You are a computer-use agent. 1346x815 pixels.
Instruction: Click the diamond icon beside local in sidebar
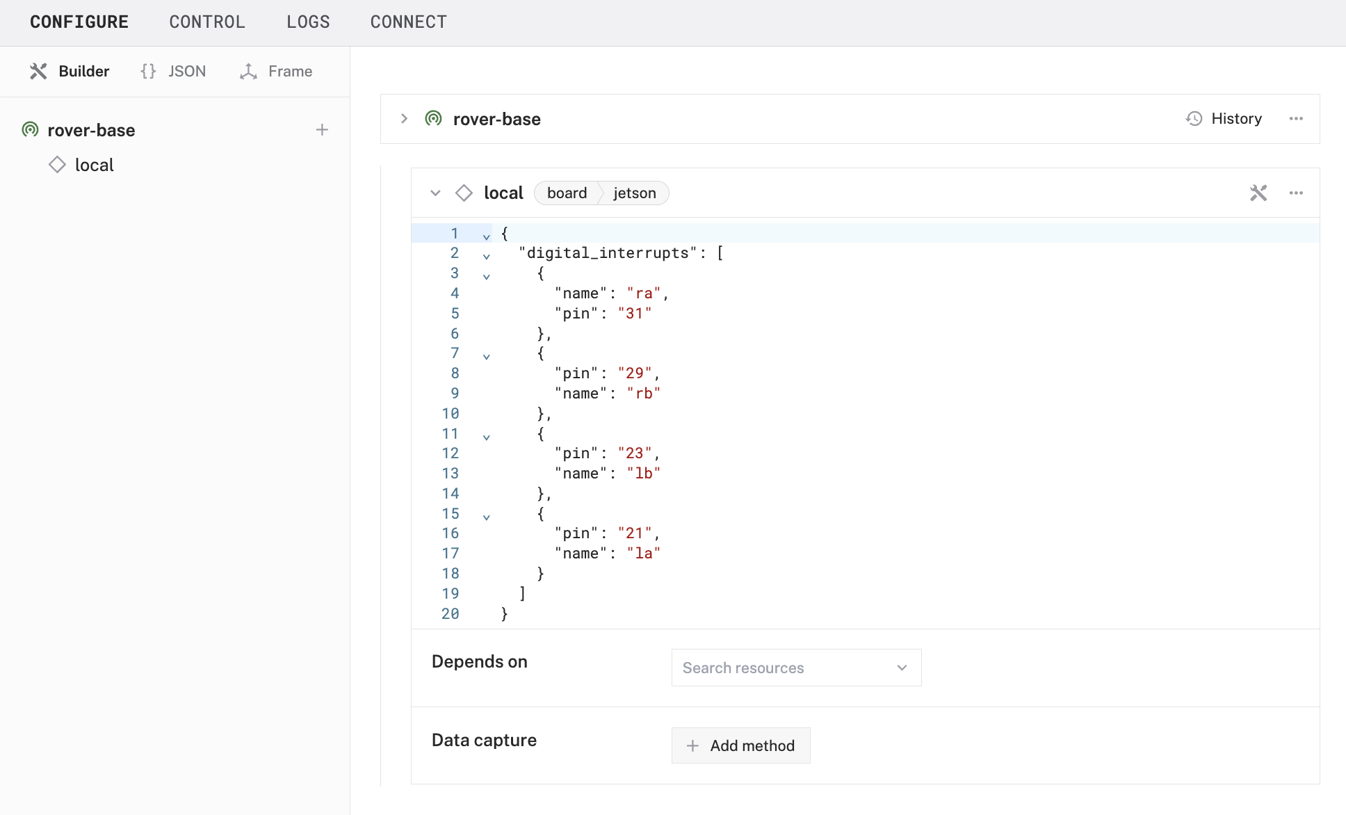[57, 165]
